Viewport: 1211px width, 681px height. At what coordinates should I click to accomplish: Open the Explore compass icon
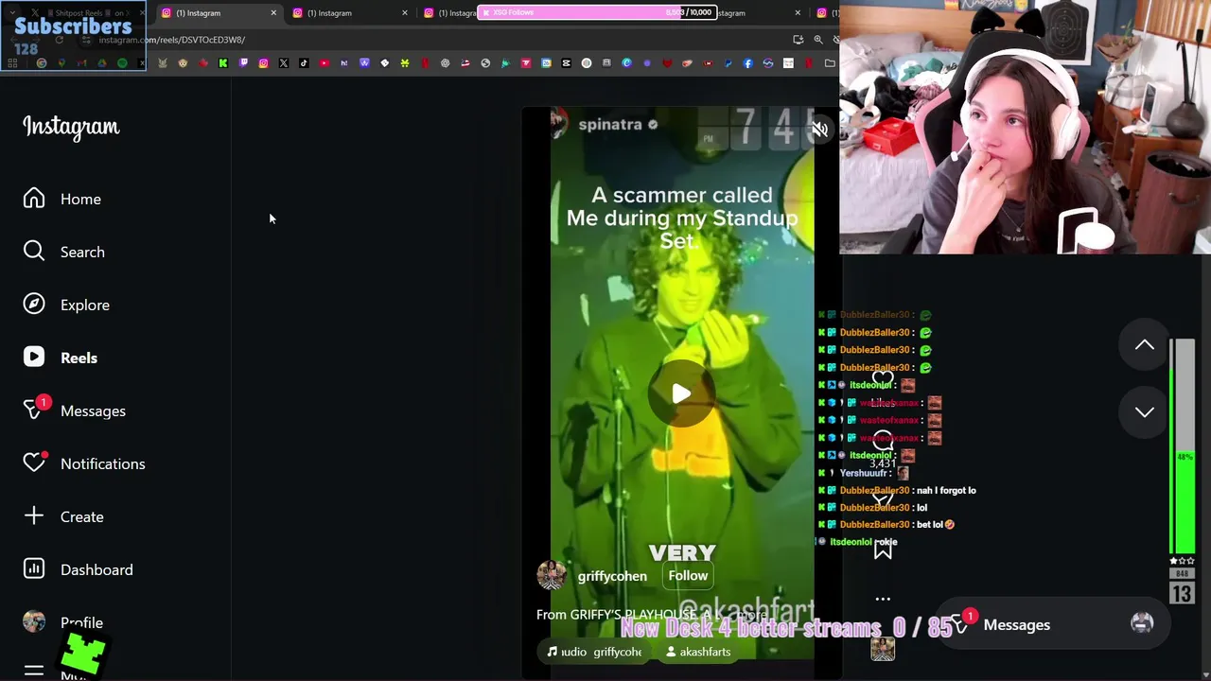coord(34,305)
